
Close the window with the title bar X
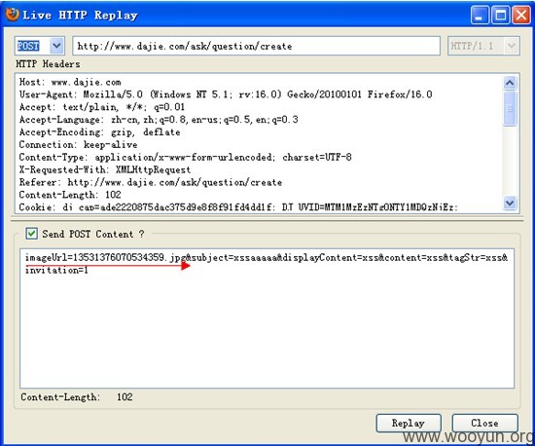521,16
